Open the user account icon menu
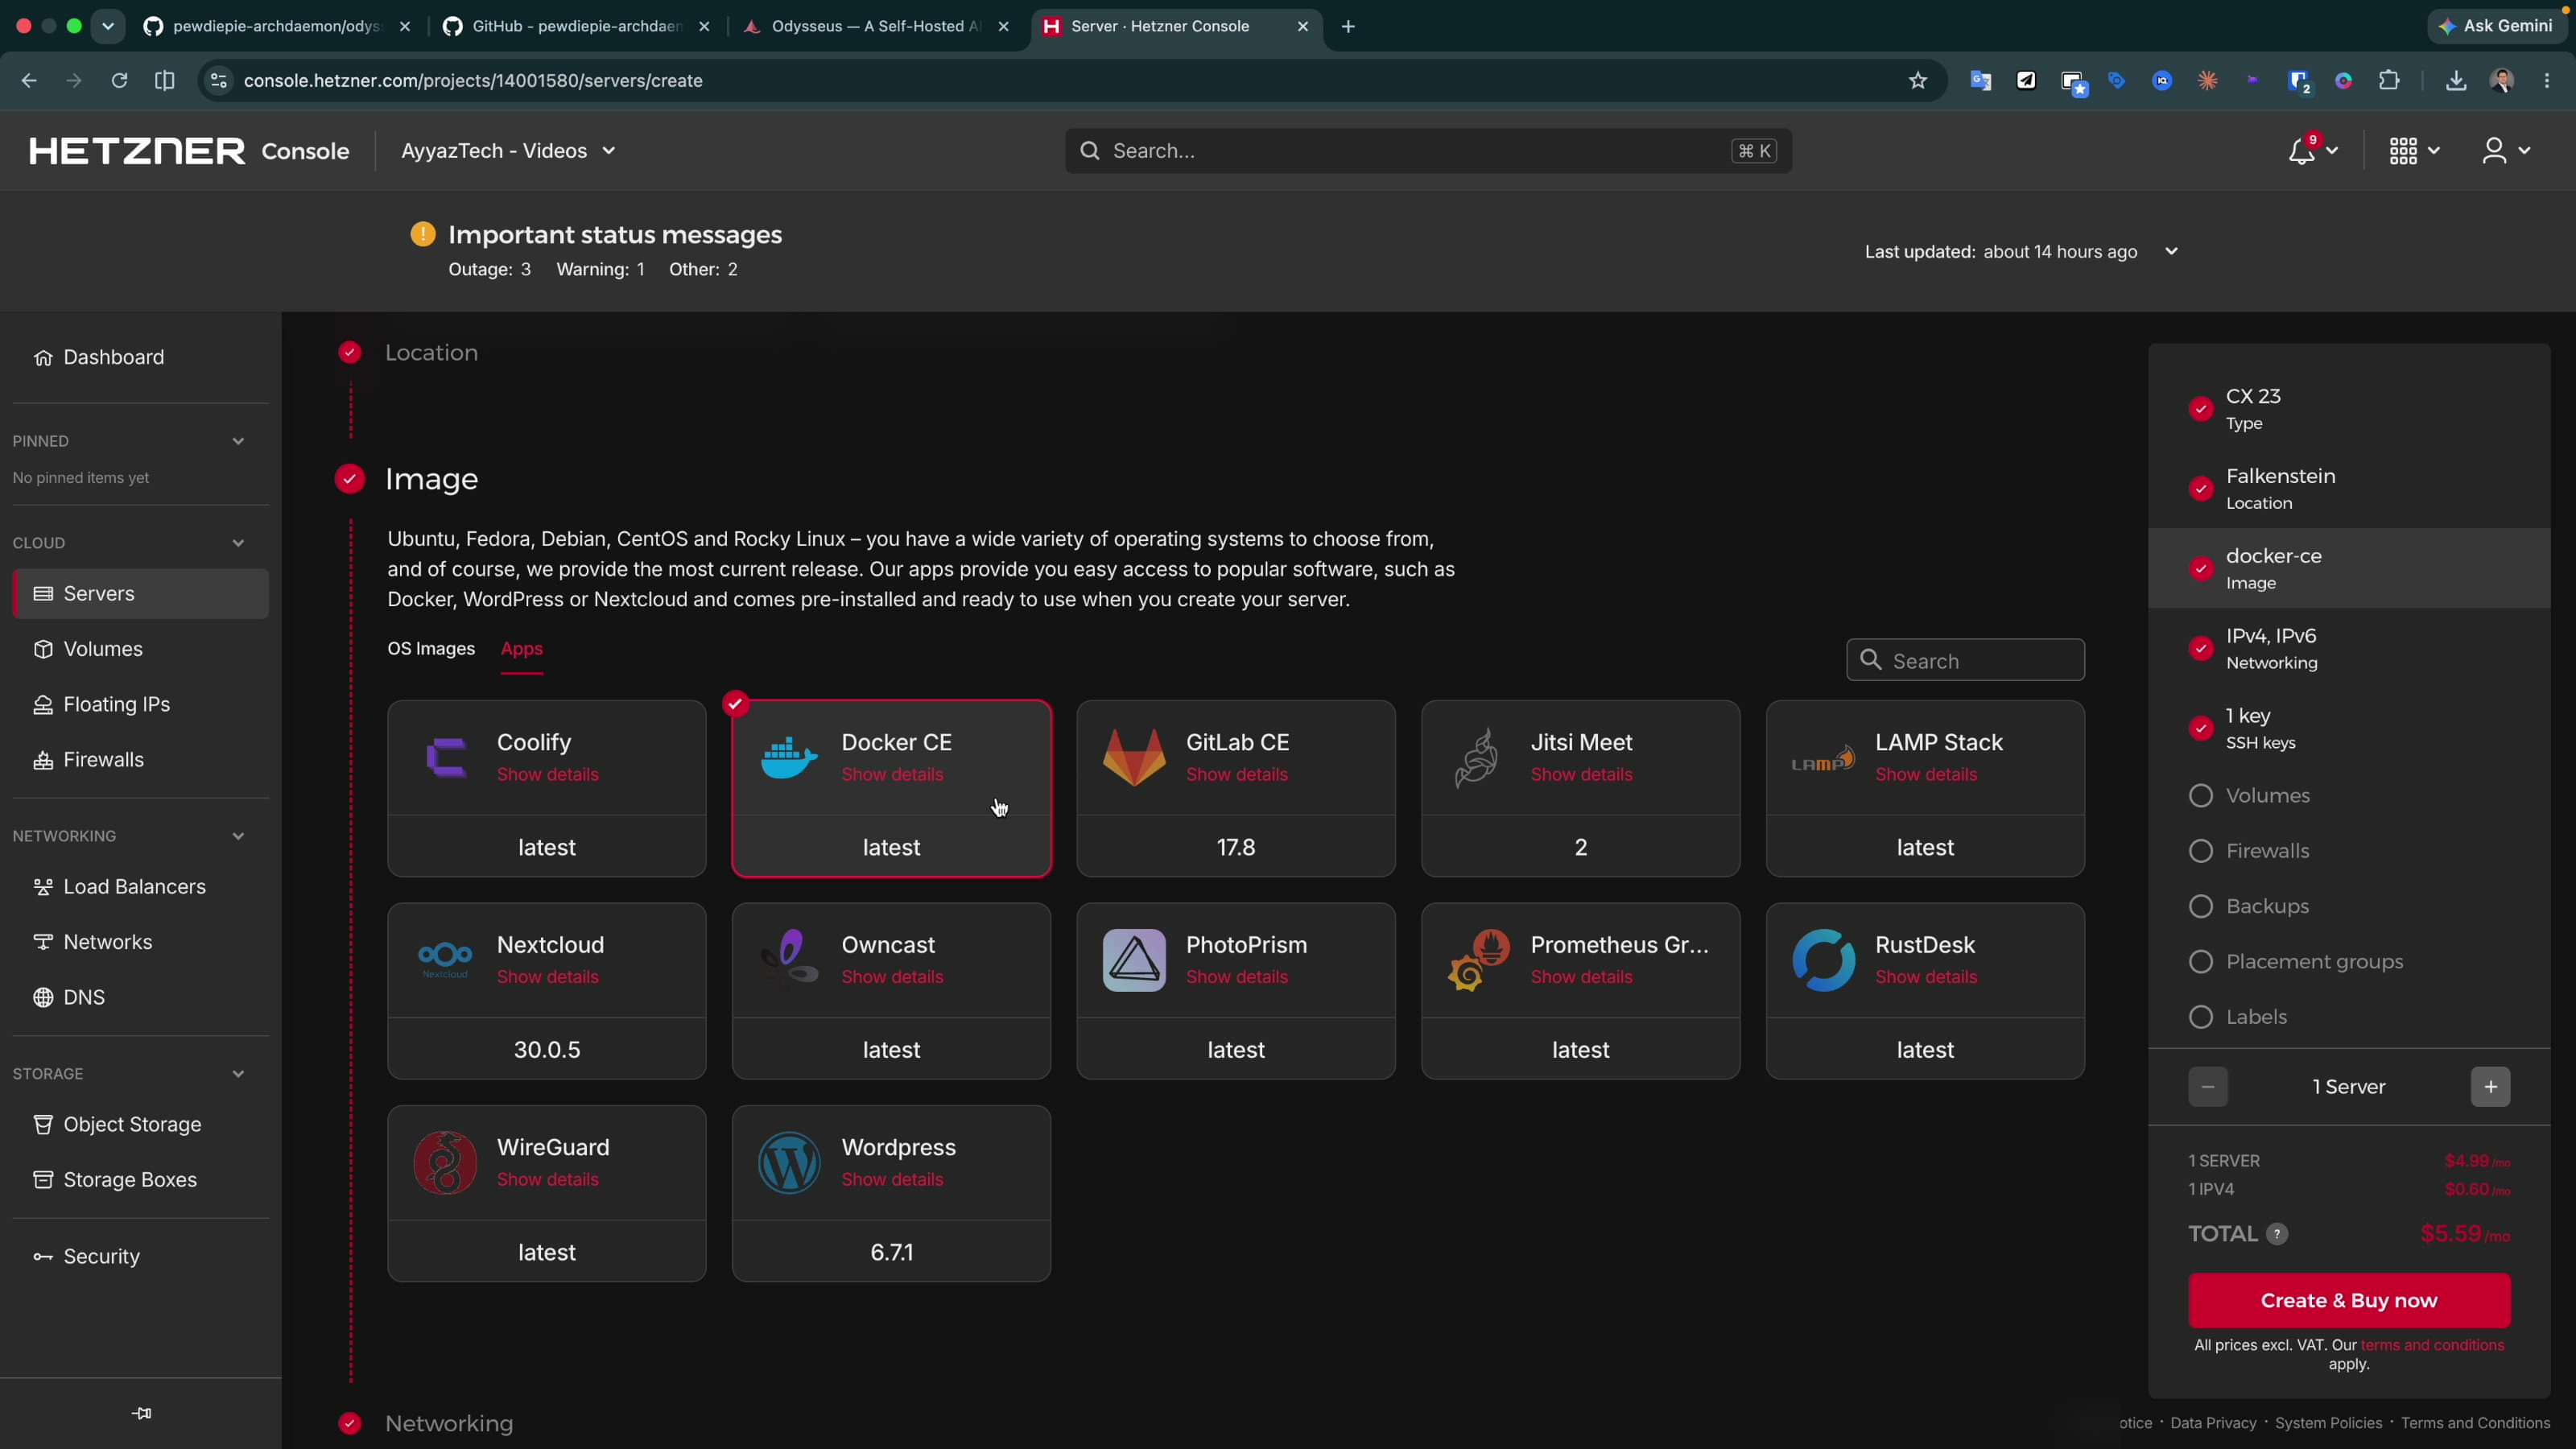Image resolution: width=2576 pixels, height=1449 pixels. pyautogui.click(x=2494, y=151)
